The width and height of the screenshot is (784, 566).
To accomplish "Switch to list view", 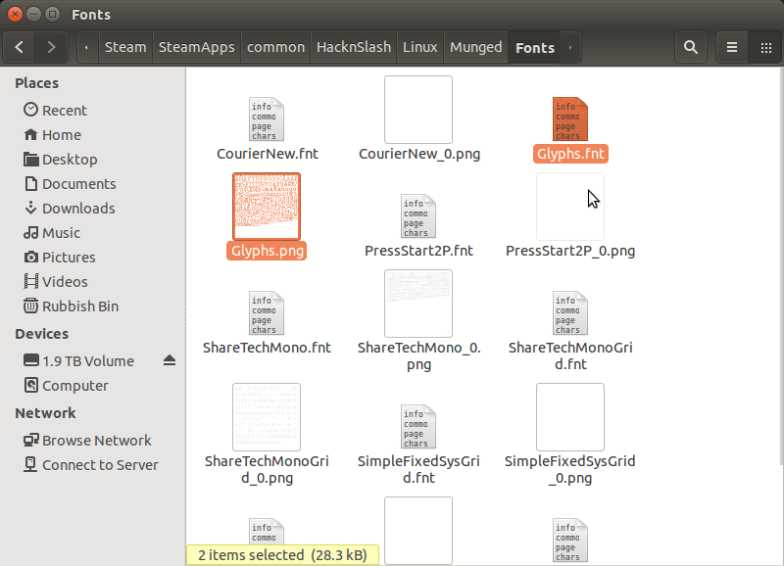I will click(732, 47).
